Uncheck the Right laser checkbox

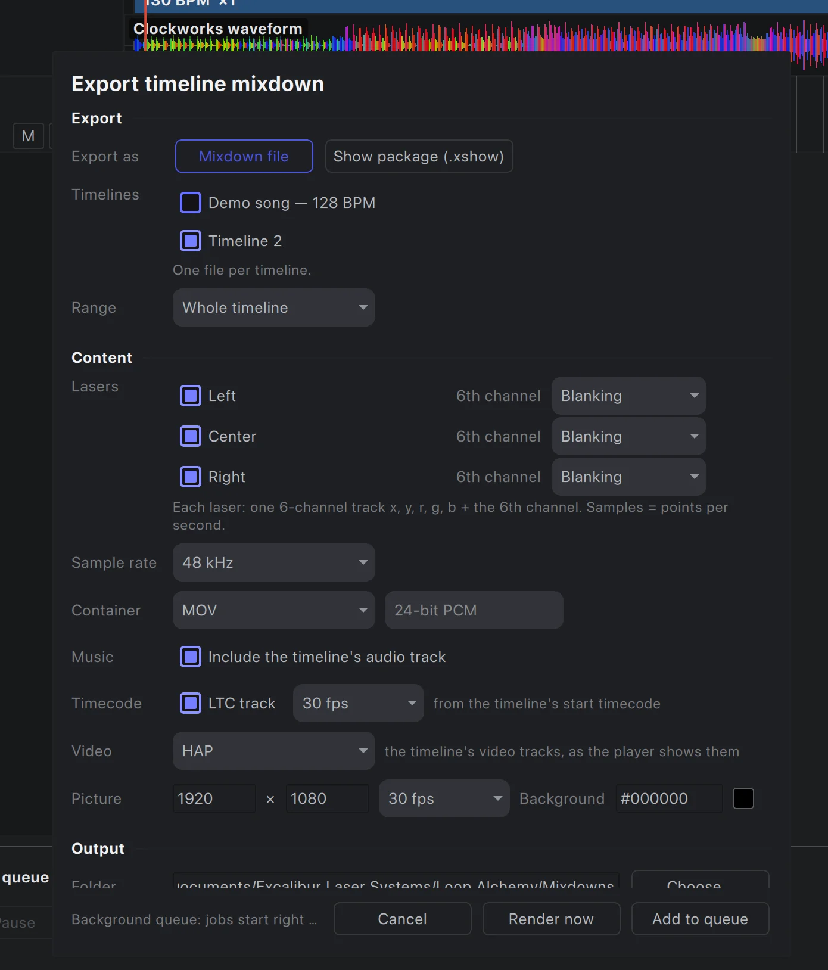[191, 477]
